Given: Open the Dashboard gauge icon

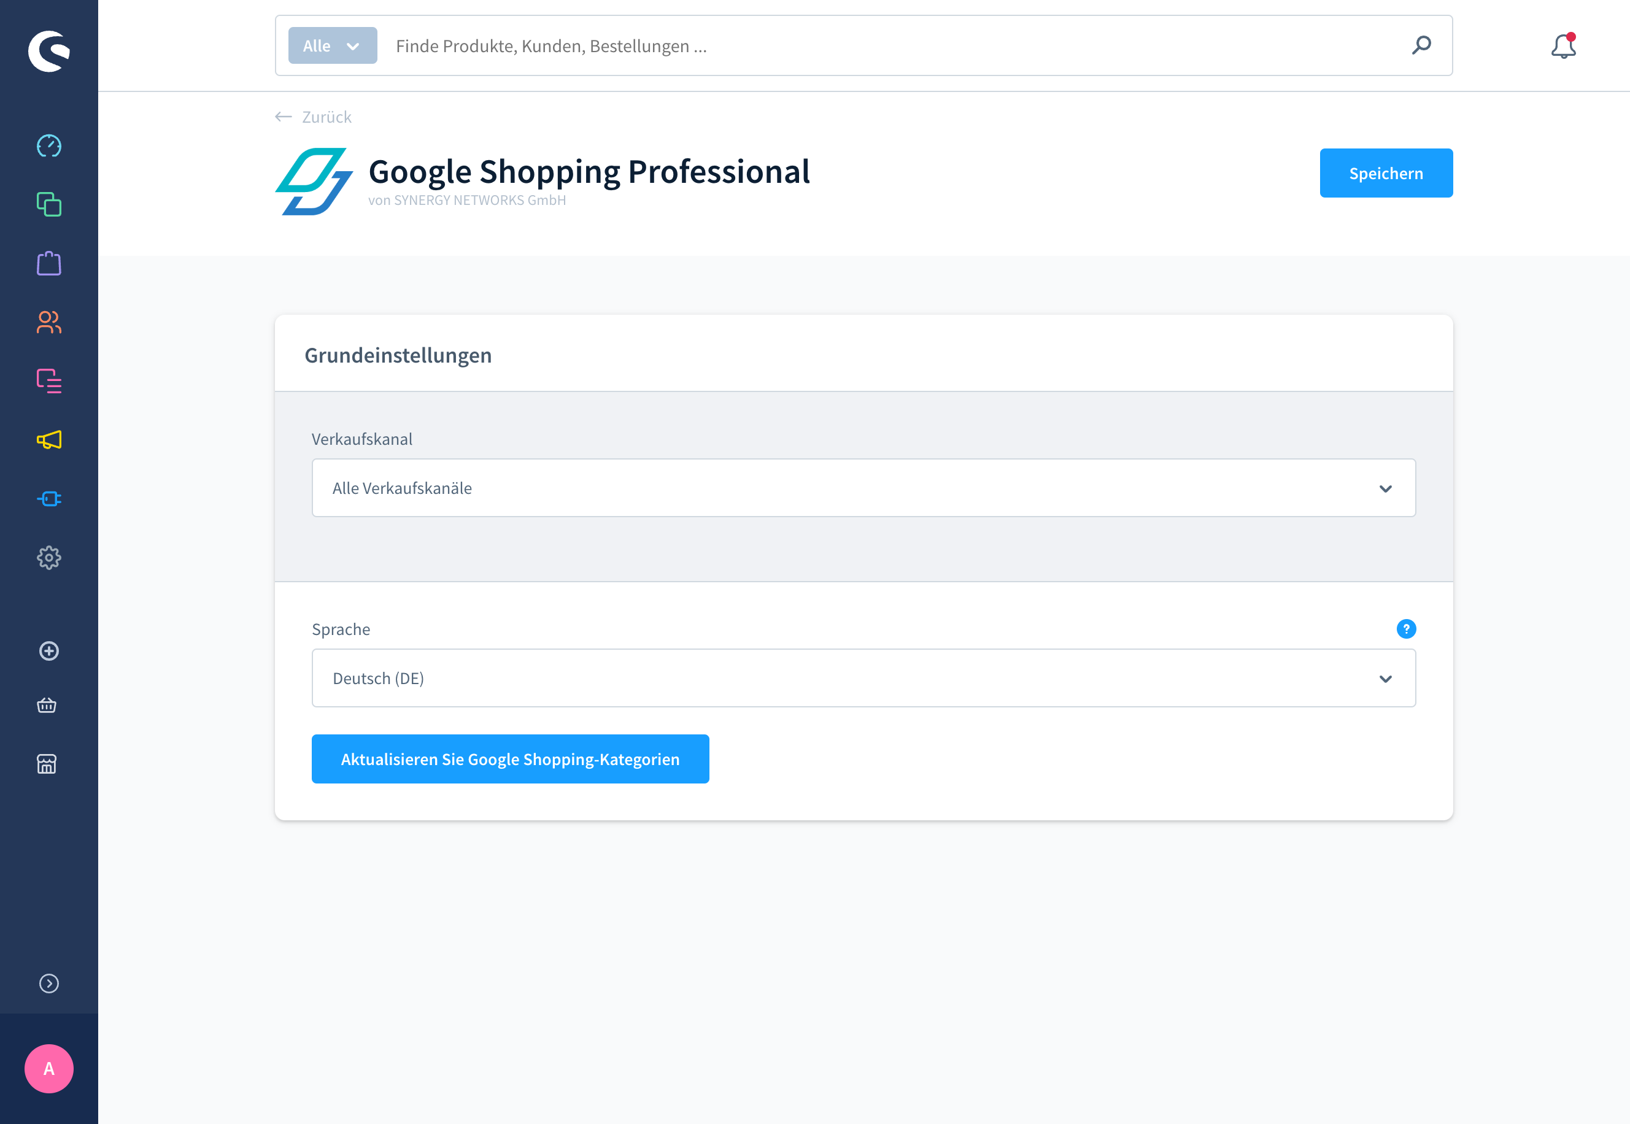Looking at the screenshot, I should 48,146.
